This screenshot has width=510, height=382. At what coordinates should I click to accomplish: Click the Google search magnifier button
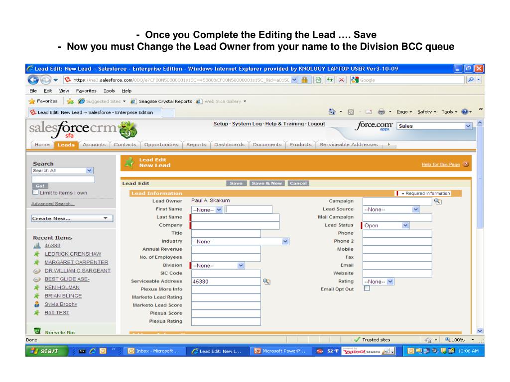click(x=470, y=80)
